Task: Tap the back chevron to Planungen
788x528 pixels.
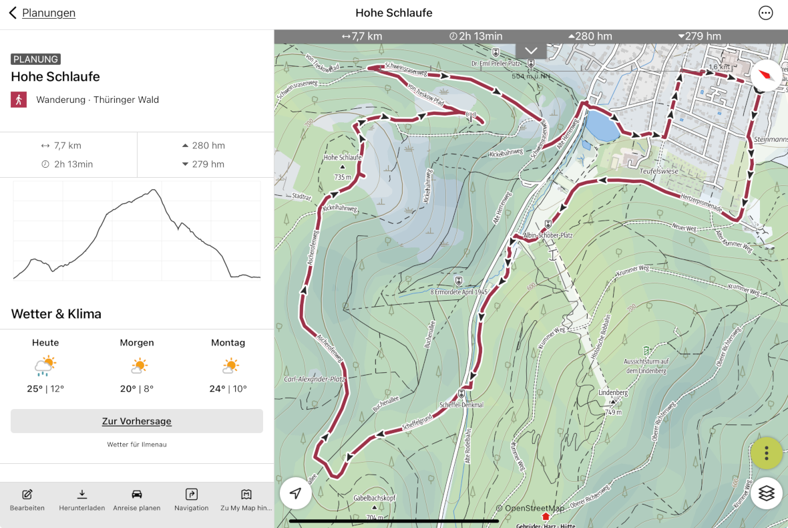Action: (13, 13)
